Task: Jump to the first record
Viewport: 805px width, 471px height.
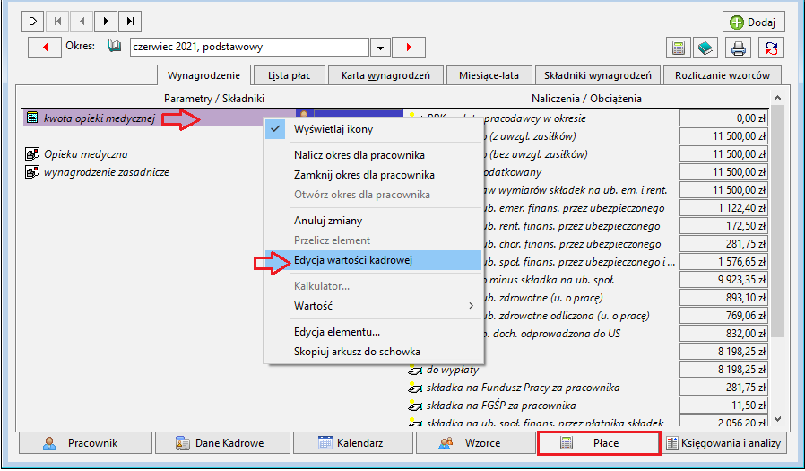Action: point(57,21)
